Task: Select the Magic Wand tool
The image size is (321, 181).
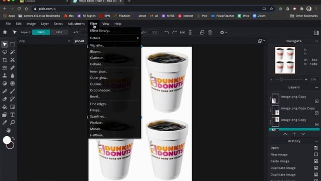Action: (13, 52)
